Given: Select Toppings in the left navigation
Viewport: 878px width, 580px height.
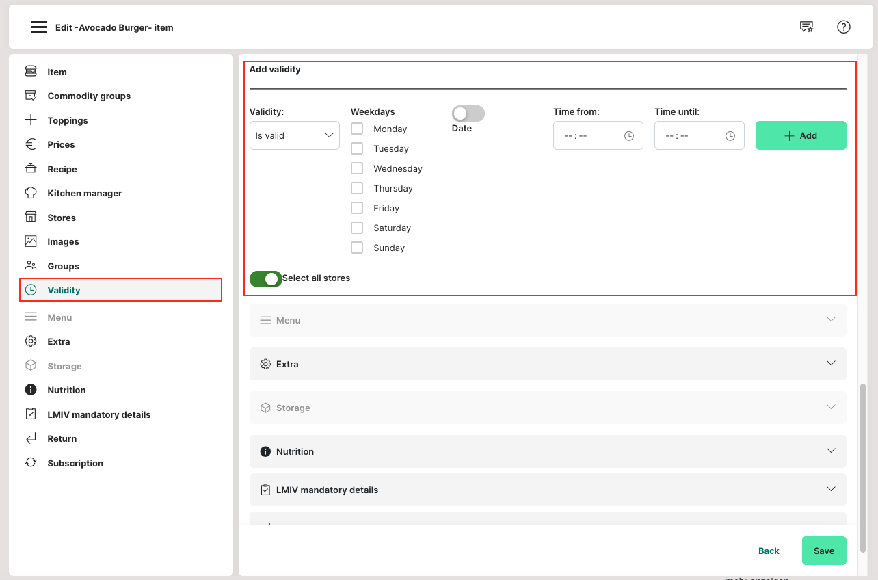Looking at the screenshot, I should click(x=68, y=120).
